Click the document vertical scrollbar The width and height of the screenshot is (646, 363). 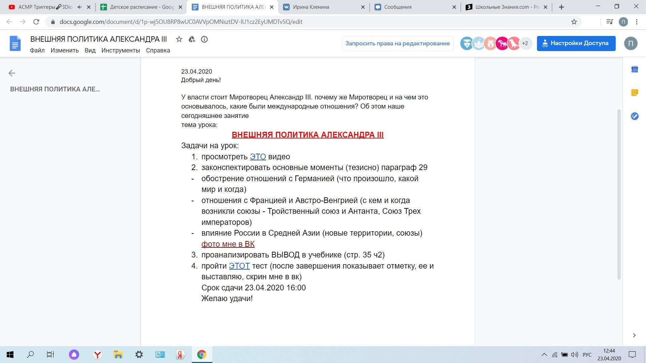619,194
